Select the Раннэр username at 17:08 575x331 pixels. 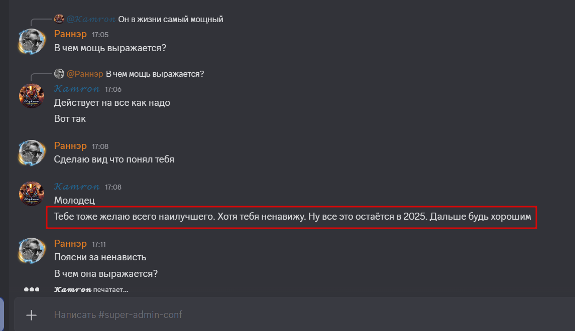70,146
